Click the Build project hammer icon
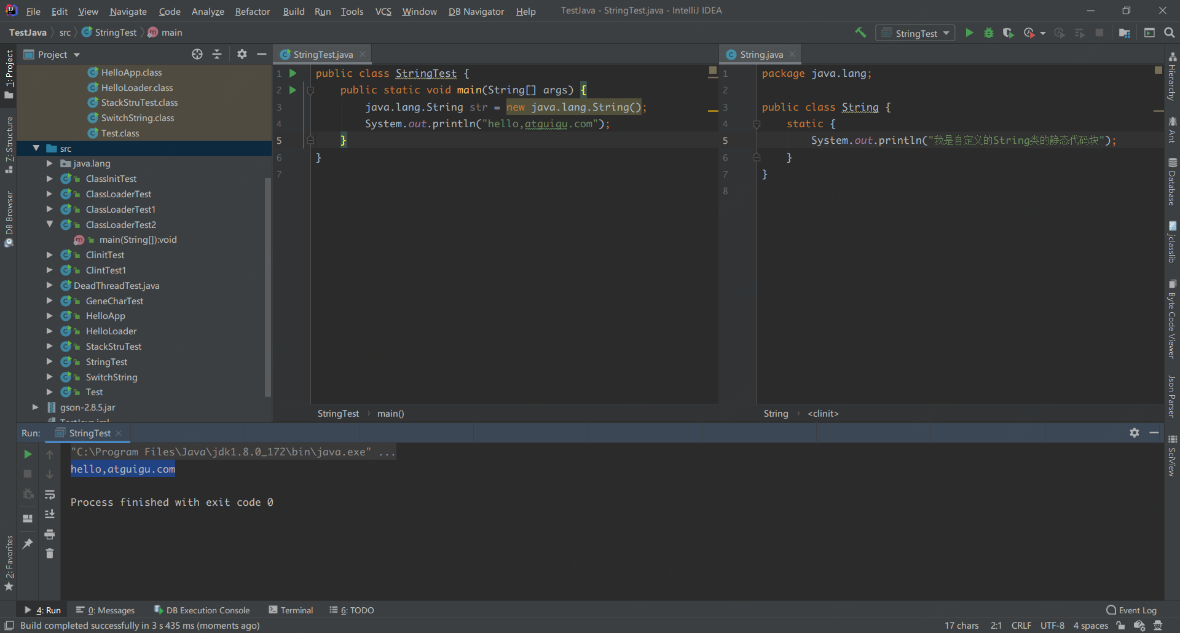This screenshot has width=1180, height=633. click(x=860, y=33)
